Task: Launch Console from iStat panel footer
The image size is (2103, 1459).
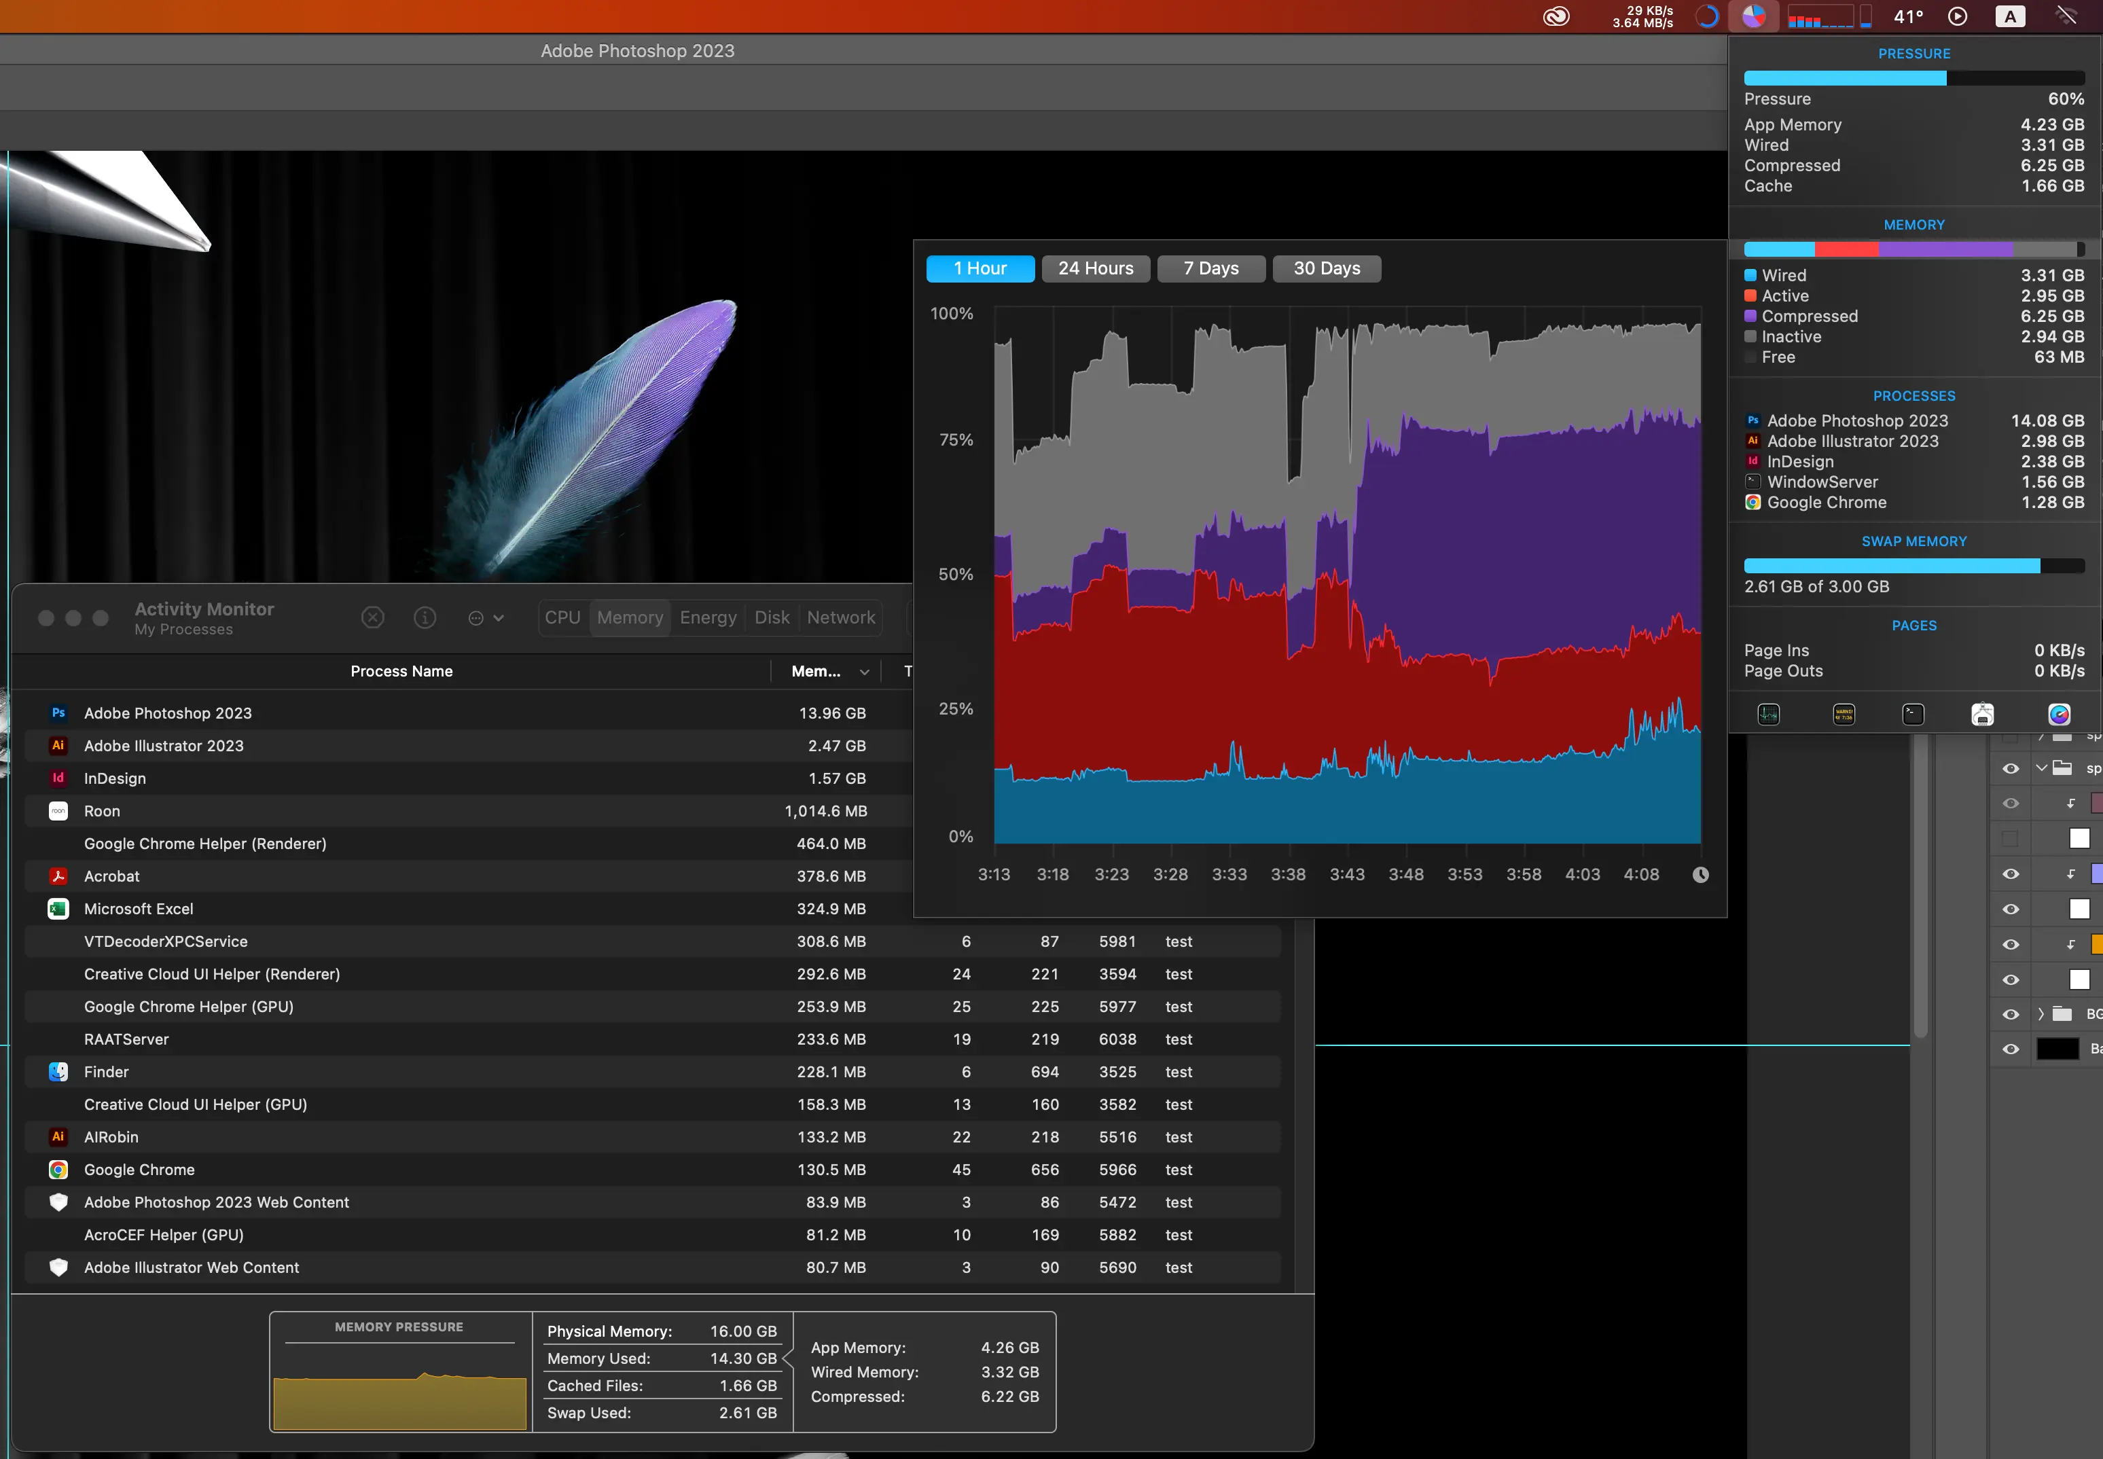Action: pyautogui.click(x=1844, y=714)
